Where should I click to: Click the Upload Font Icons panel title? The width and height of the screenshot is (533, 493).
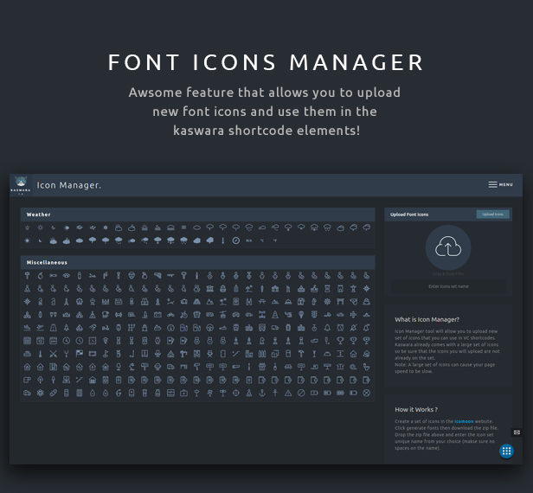(x=409, y=214)
